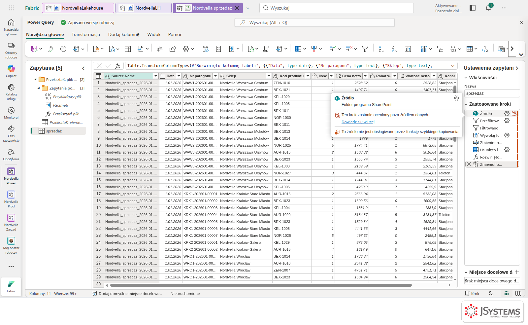Click the share/export arrow icon in ribbon

tap(173, 49)
